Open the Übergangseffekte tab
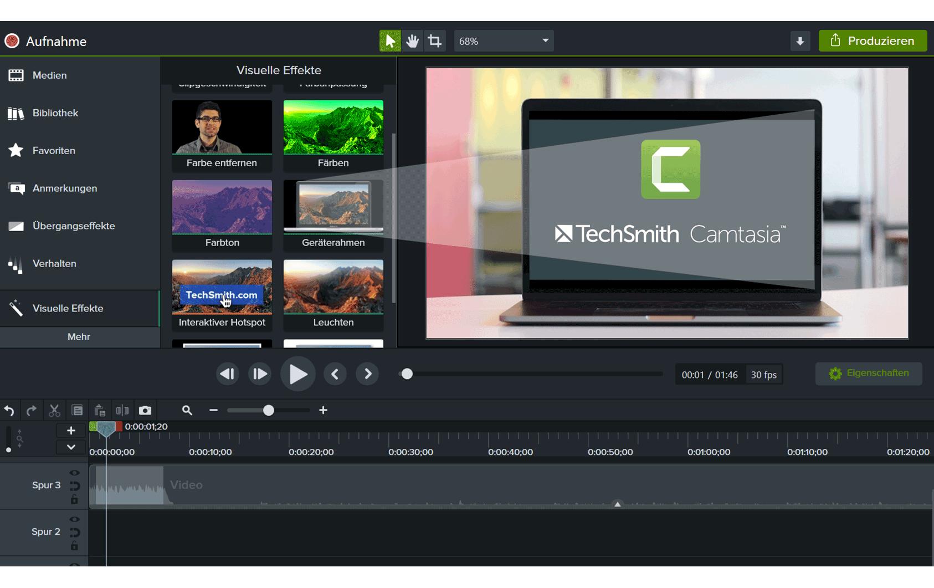934x588 pixels. coord(73,226)
